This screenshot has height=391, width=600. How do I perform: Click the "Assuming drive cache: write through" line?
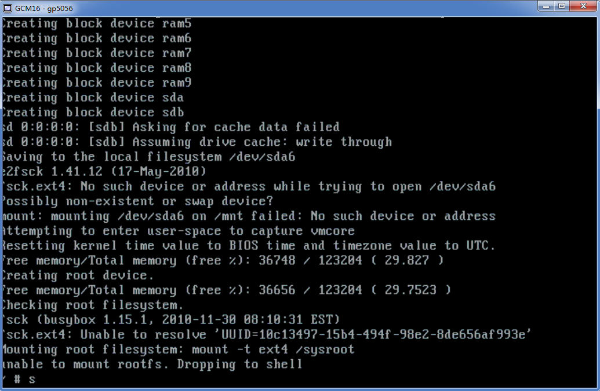(x=197, y=142)
